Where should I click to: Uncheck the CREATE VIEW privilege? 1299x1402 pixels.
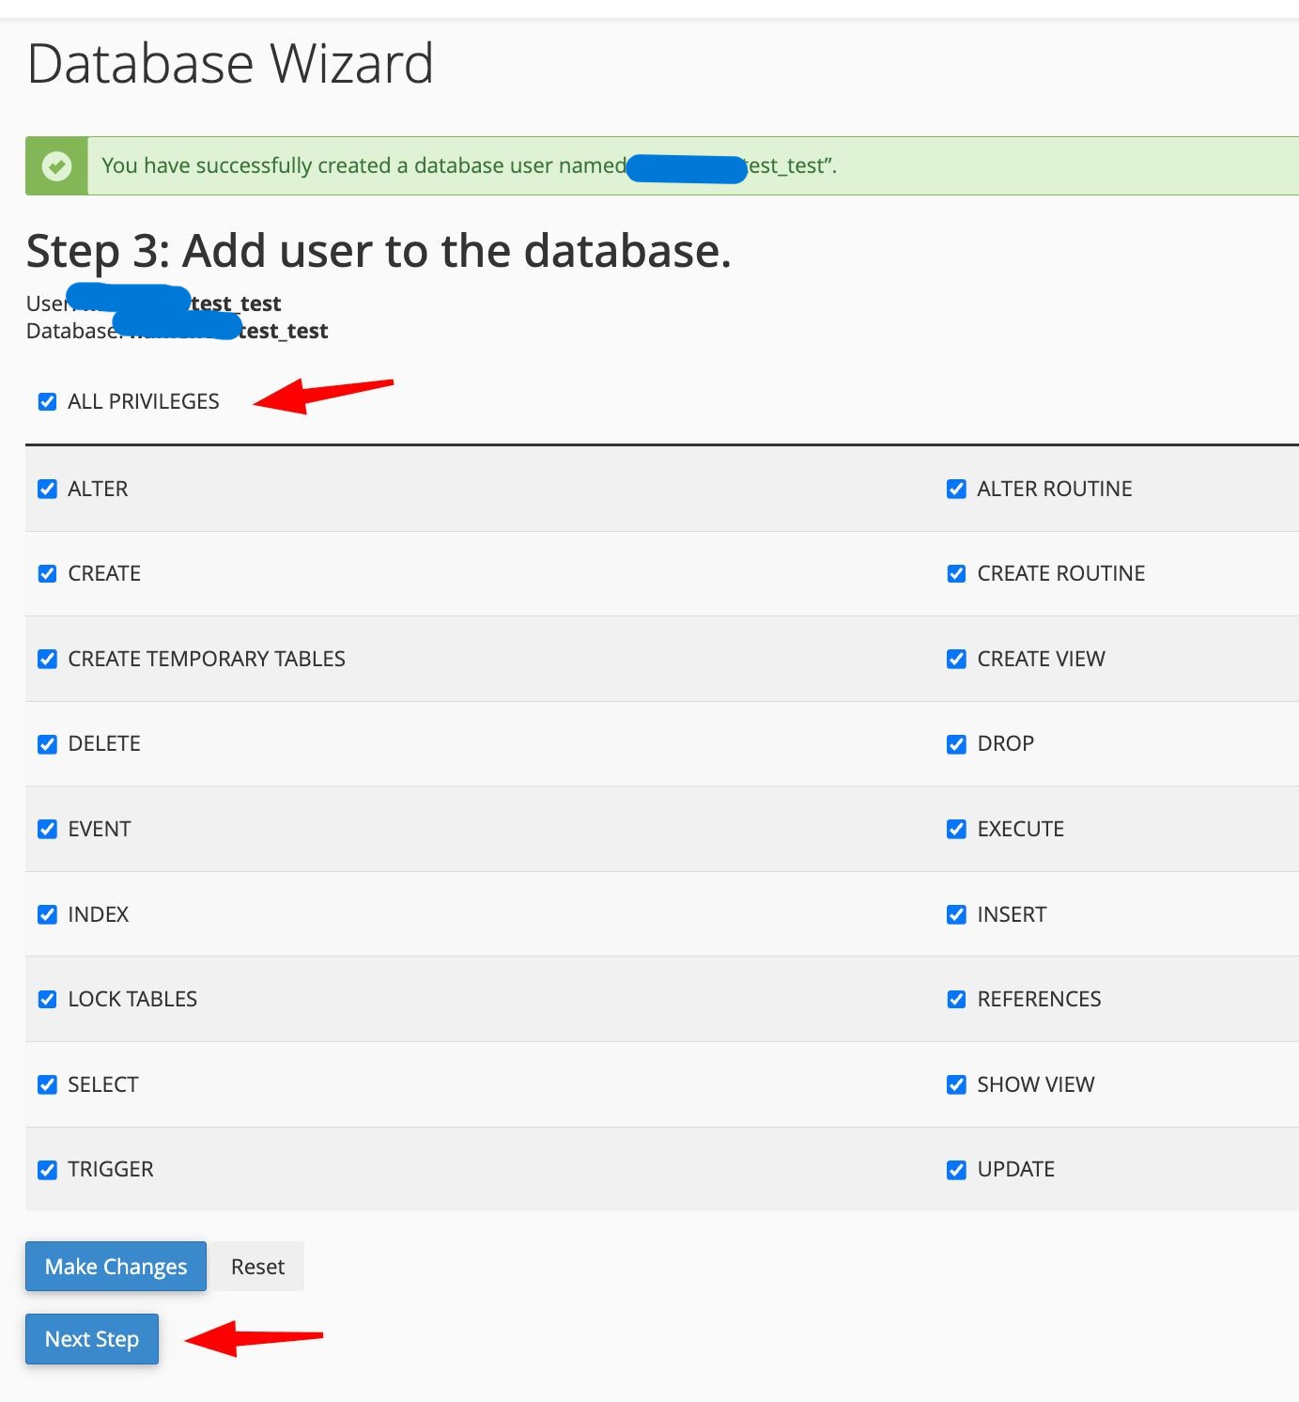[956, 660]
